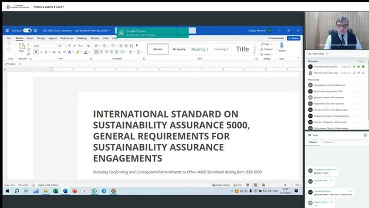Switch to the Design tab
369x208 pixels.
click(x=41, y=38)
